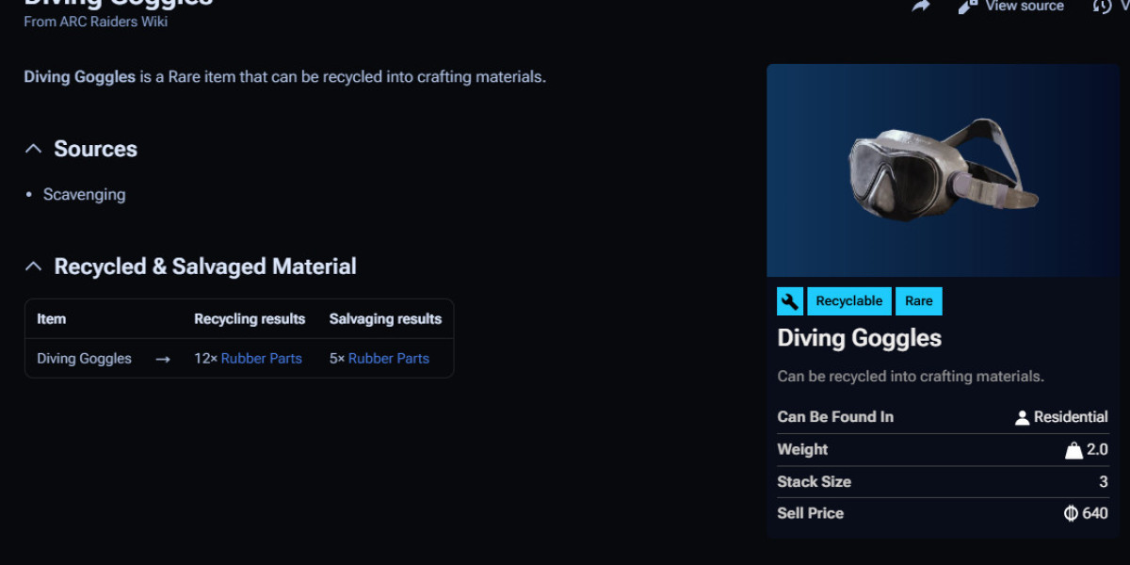Open the page history clock icon
Screen dimensions: 1130x565
click(x=1102, y=6)
